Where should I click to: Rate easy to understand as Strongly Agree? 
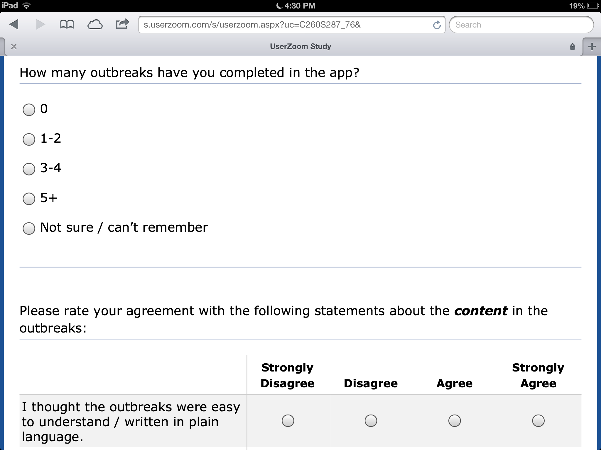[x=538, y=421]
